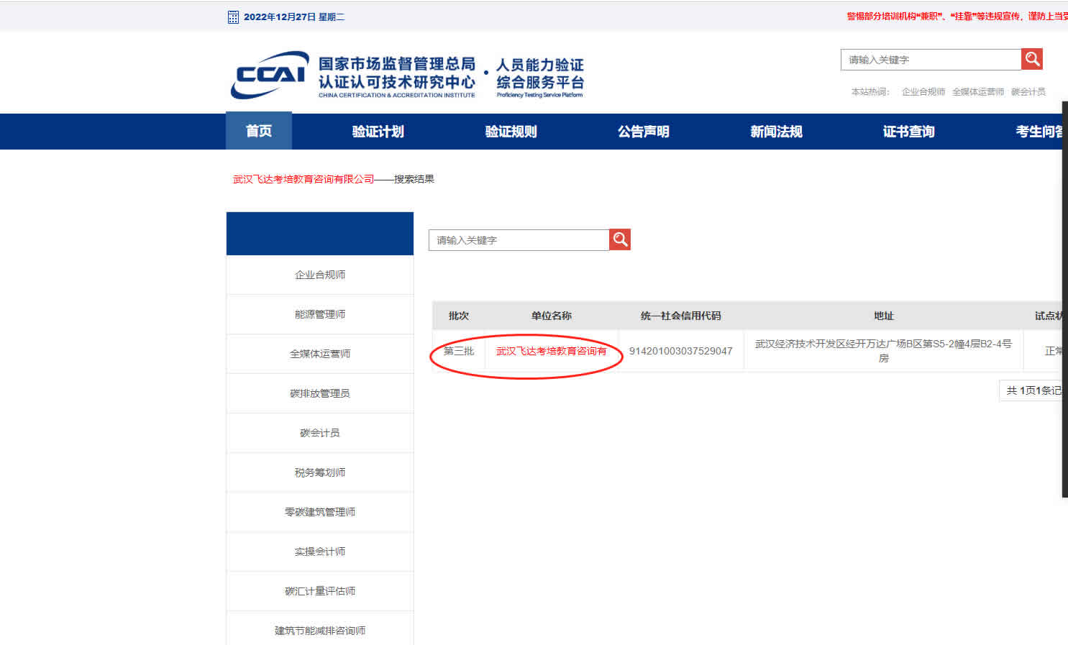Open the 首页 navigation tab

click(259, 131)
